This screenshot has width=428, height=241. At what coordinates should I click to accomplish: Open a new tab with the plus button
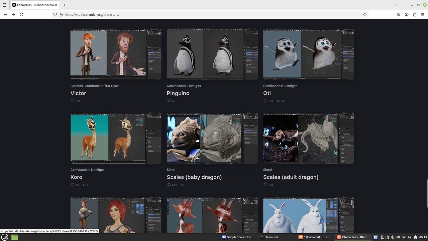point(65,5)
